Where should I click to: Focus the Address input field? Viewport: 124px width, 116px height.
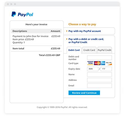(99, 80)
